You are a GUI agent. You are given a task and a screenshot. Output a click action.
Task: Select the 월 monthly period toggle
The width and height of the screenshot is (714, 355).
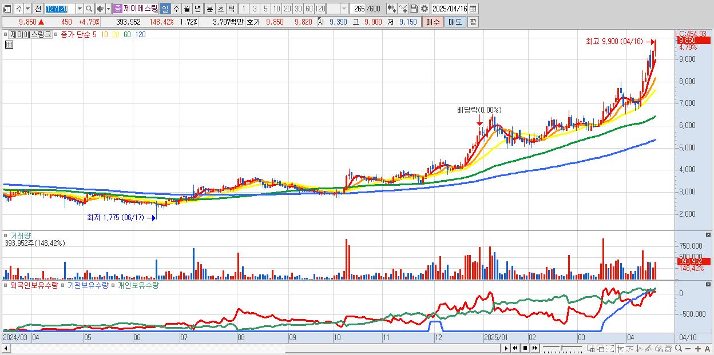click(187, 9)
